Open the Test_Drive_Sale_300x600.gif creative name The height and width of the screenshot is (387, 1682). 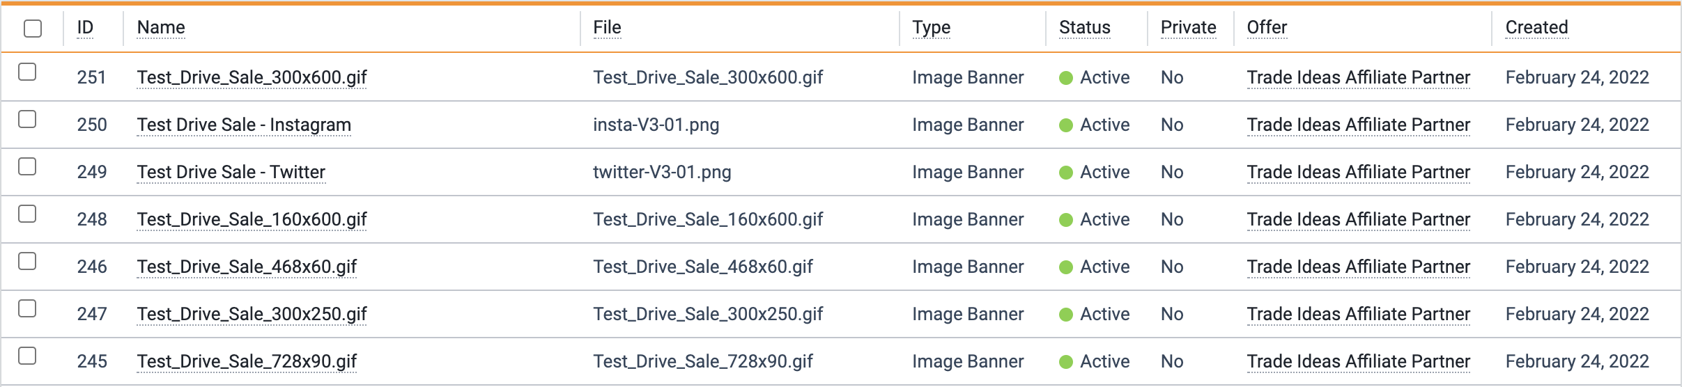point(252,77)
